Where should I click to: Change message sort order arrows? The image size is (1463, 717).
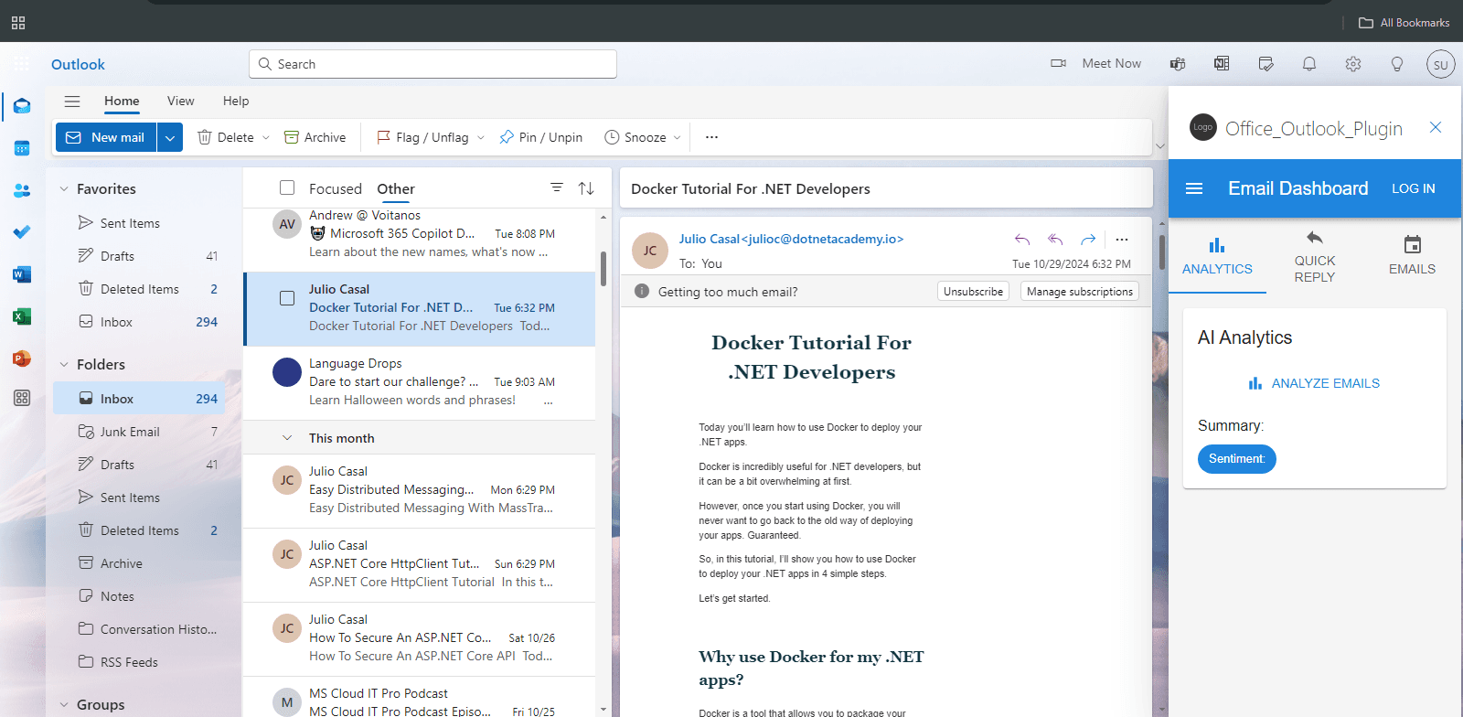pos(586,187)
